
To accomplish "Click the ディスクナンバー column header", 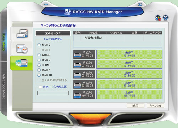I will 153,33.
